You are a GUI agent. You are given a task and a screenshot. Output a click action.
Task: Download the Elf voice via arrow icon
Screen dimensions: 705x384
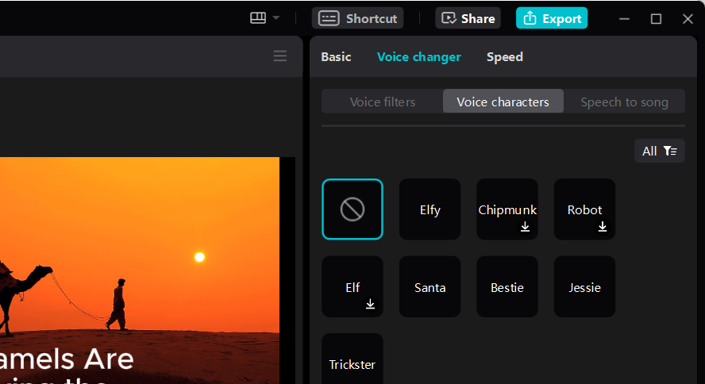click(370, 305)
